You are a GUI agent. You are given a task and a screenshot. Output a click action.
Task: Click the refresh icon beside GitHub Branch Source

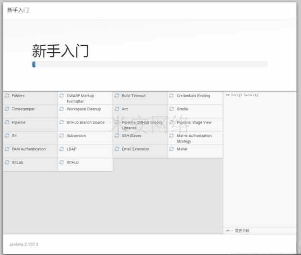[62, 122]
